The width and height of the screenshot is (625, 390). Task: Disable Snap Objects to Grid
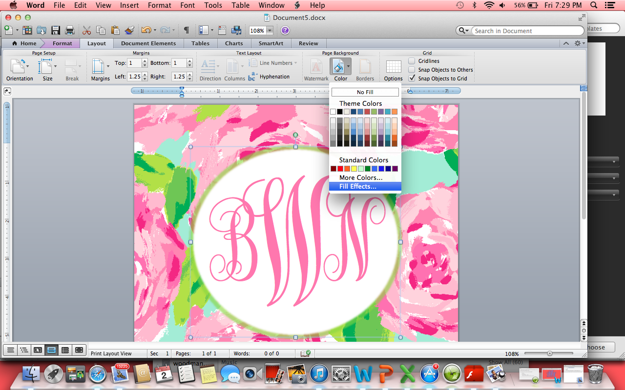412,78
